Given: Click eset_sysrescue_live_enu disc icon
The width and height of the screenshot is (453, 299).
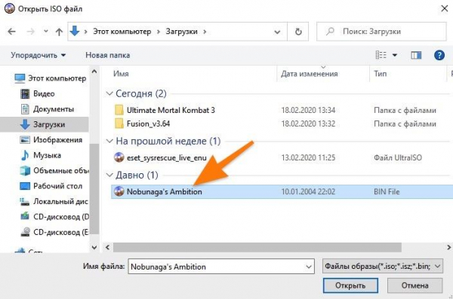Looking at the screenshot, I should tap(119, 157).
